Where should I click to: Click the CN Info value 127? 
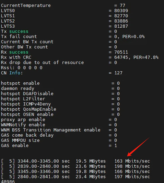pos(118,73)
